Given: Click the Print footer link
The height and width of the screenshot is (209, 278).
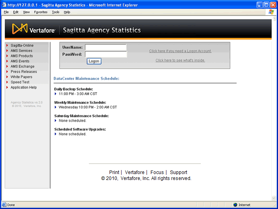Looking at the screenshot, I should [114, 172].
